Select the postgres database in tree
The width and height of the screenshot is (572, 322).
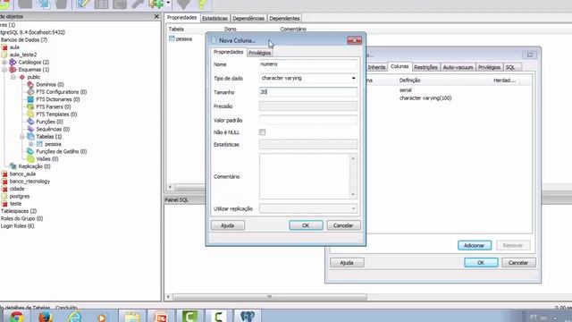pos(20,196)
